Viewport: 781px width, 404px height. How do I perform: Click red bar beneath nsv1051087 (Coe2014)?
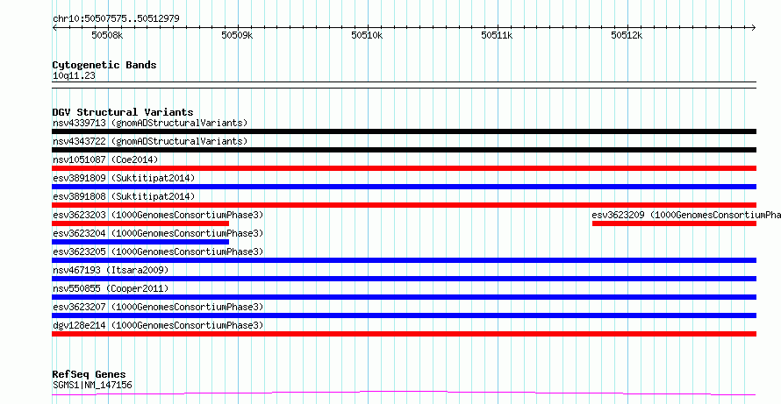404,168
